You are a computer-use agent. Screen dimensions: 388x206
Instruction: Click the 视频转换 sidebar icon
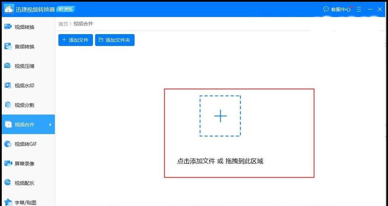coord(8,27)
